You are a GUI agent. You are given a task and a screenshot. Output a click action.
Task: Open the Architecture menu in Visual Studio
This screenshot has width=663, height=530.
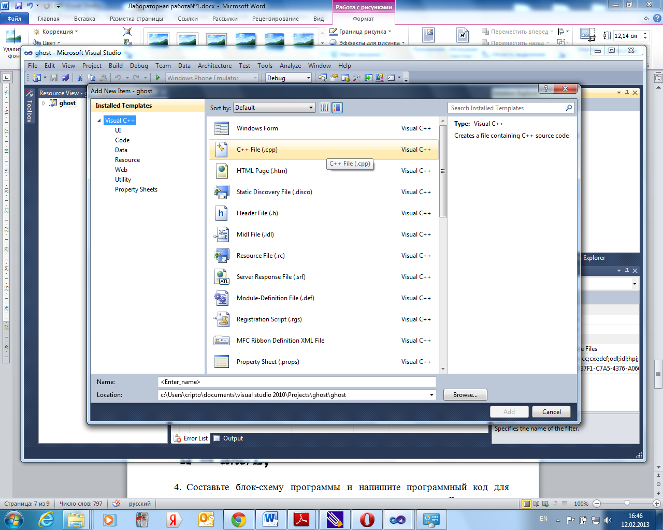[x=214, y=66]
